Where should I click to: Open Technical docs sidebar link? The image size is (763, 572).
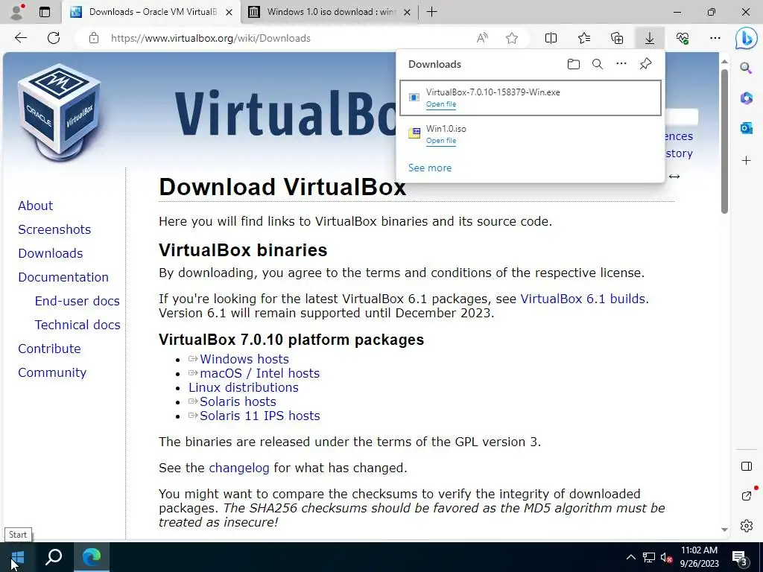point(77,325)
